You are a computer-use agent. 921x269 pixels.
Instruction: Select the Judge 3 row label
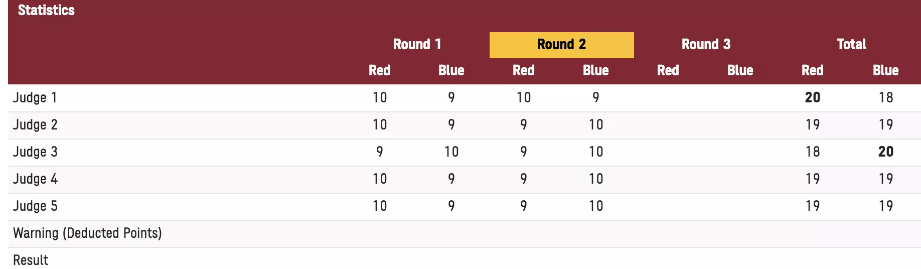tap(35, 152)
